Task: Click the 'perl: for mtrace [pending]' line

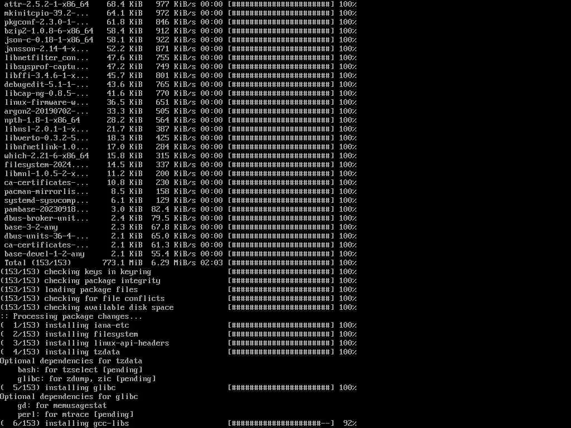Action: click(x=76, y=415)
